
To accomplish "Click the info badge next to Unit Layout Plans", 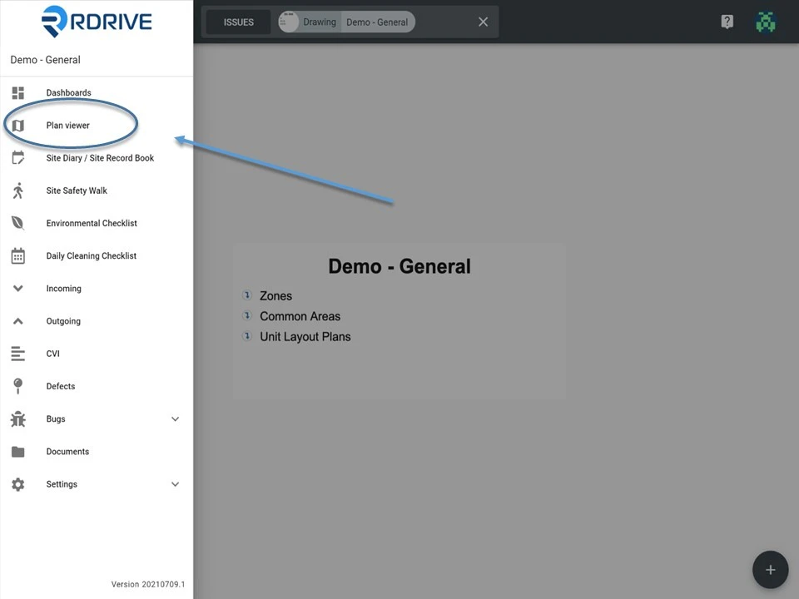I will point(246,335).
